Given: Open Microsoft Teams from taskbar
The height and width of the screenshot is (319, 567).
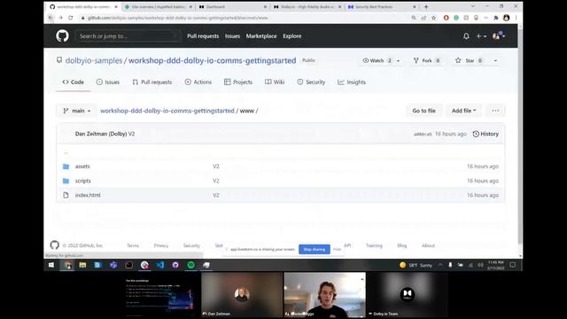Looking at the screenshot, I should click(x=113, y=265).
